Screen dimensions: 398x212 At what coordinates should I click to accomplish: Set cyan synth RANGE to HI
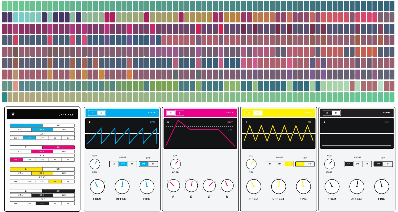point(132,164)
